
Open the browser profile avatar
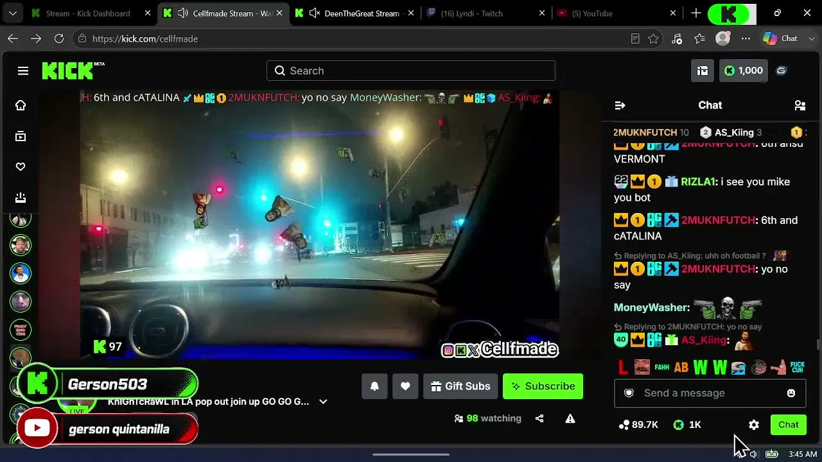(x=723, y=38)
